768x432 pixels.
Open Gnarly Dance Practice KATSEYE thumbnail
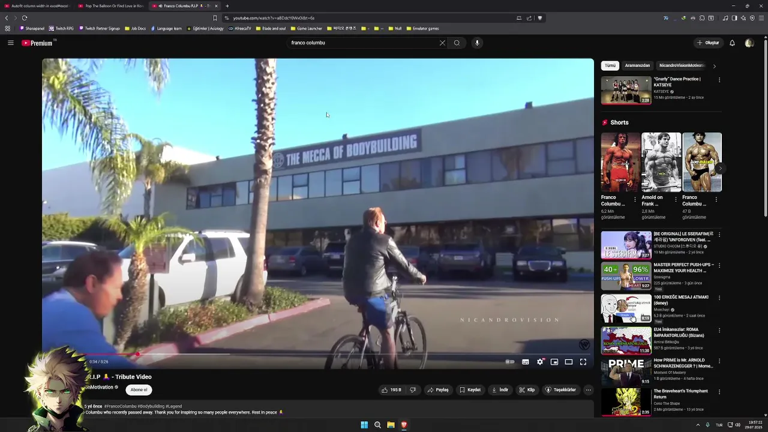coord(626,90)
